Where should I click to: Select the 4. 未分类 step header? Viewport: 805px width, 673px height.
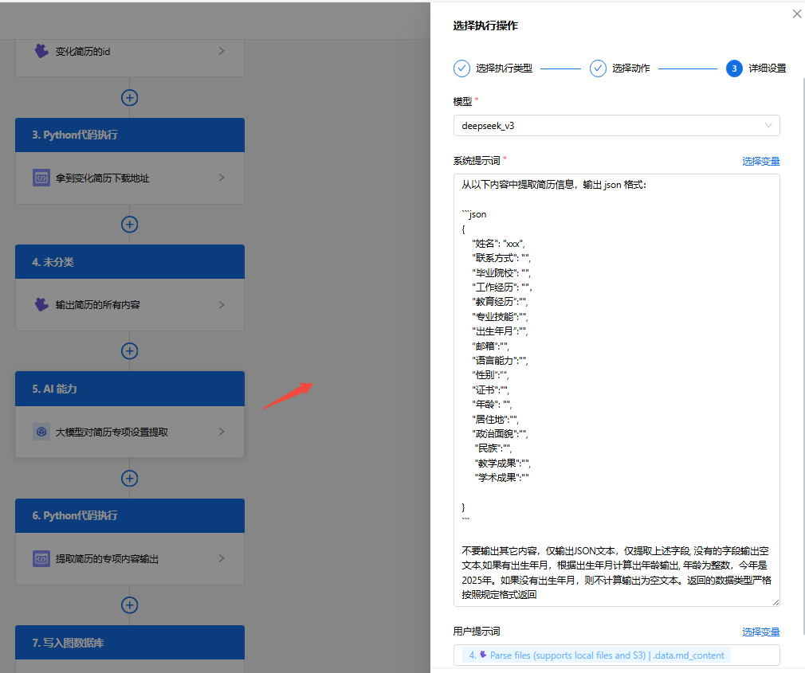click(130, 262)
